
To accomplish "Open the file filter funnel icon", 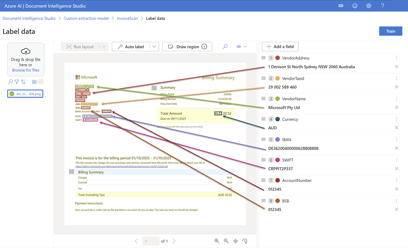I will point(17,82).
